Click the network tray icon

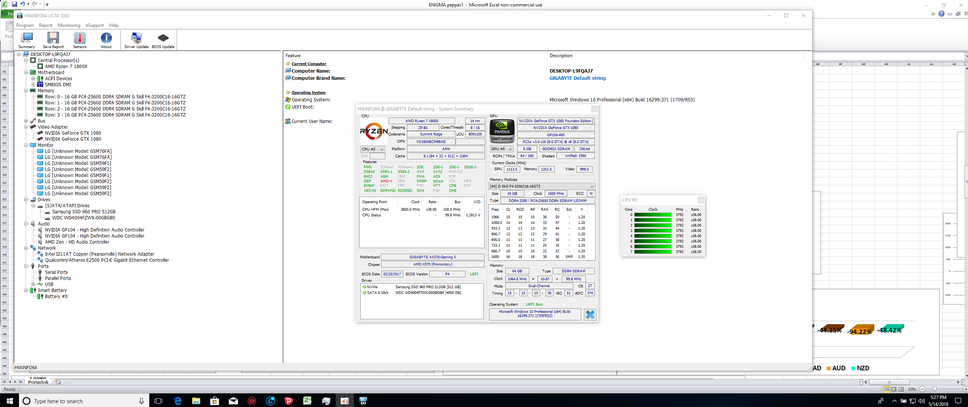coord(913,401)
